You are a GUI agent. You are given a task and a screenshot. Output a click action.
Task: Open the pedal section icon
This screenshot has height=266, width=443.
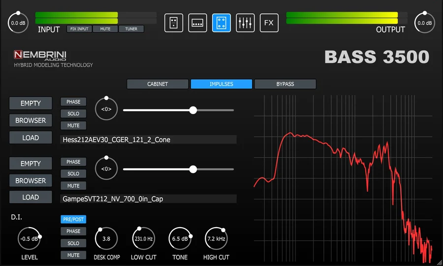173,23
